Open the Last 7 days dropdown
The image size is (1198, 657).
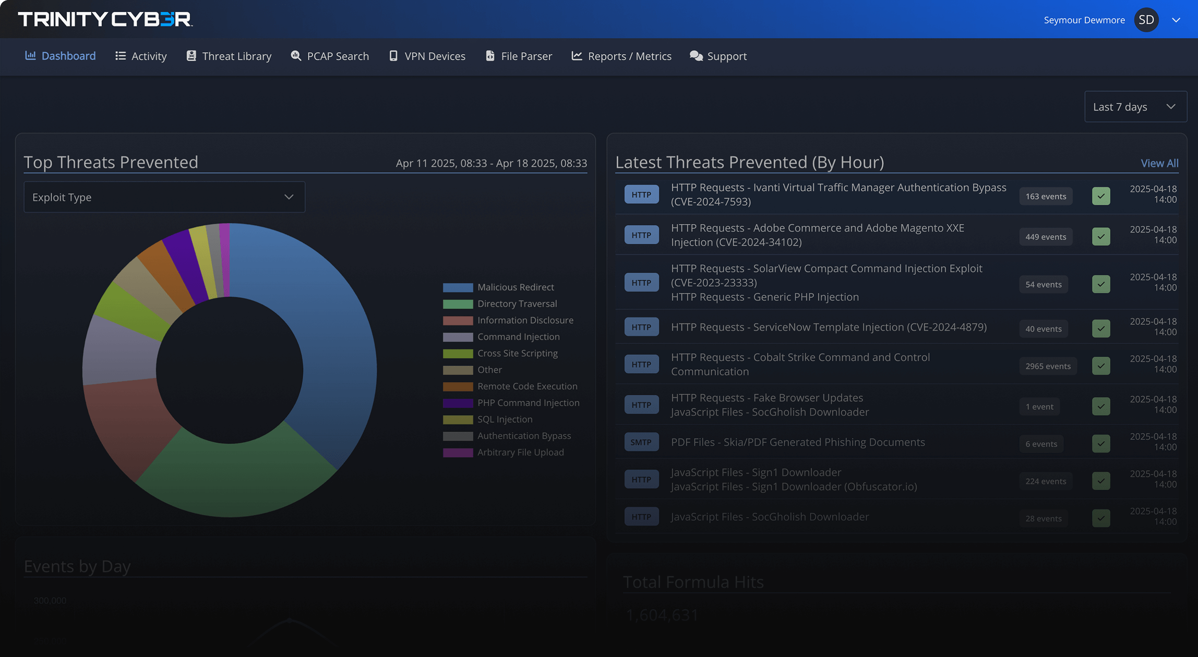pyautogui.click(x=1135, y=106)
